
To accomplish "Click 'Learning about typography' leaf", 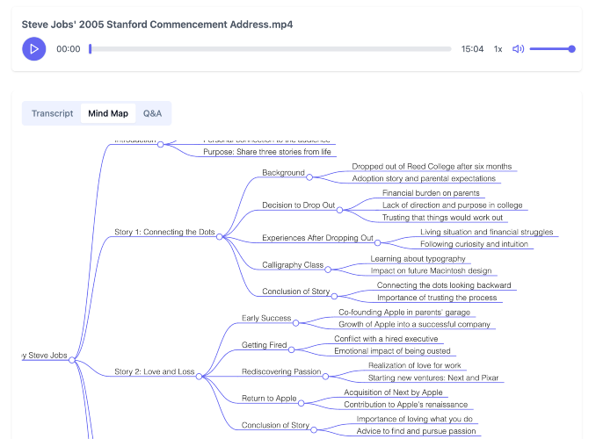I will [418, 259].
